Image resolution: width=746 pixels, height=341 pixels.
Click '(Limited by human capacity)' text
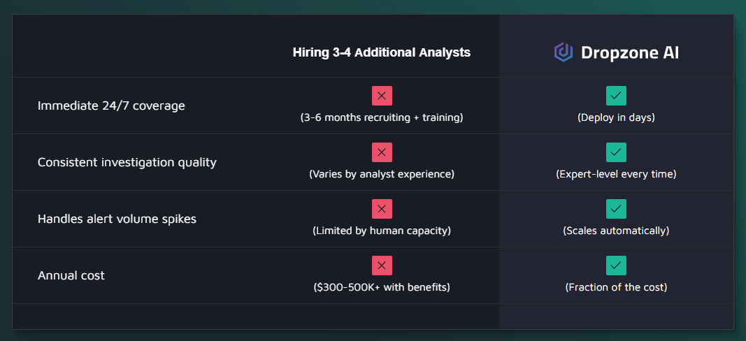[x=382, y=231]
